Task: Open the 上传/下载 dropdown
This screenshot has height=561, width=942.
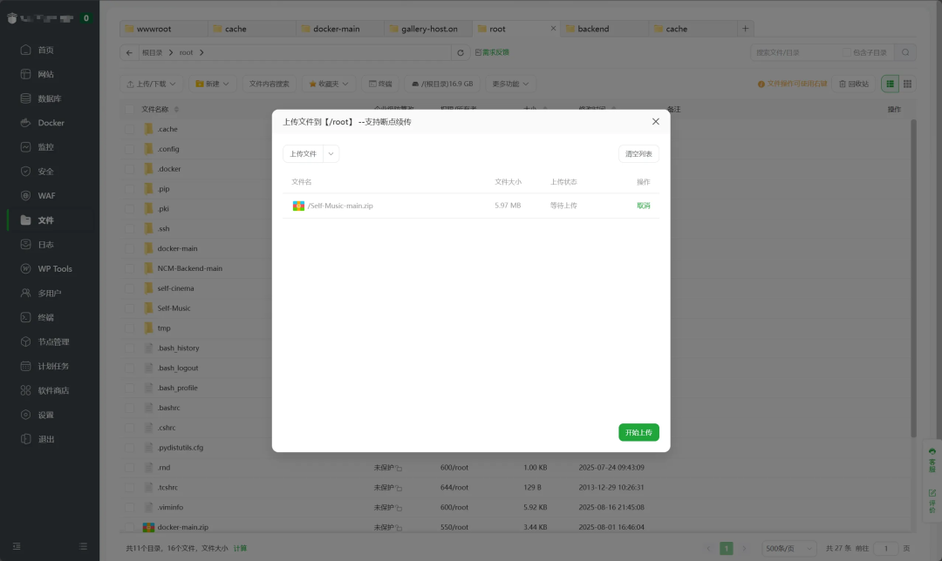Action: click(x=152, y=84)
